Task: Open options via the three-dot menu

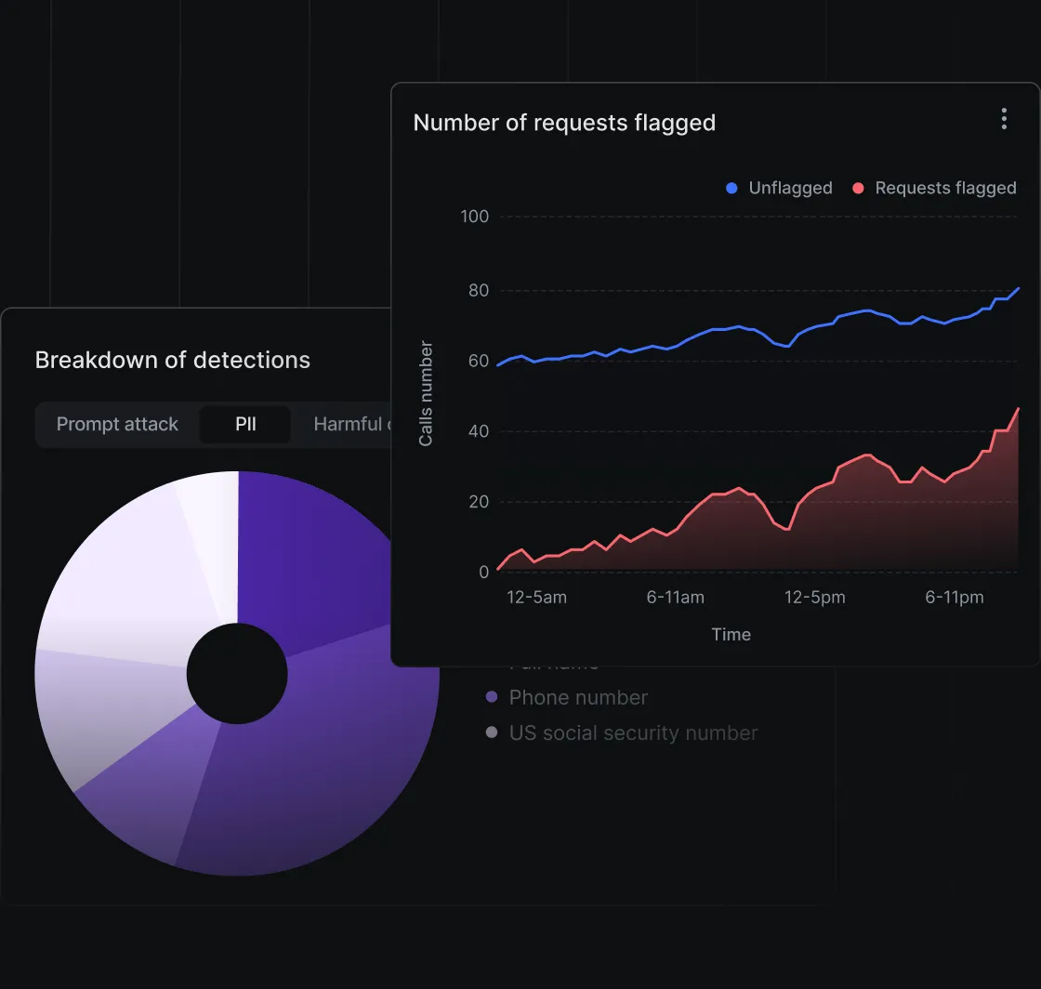Action: pyautogui.click(x=1004, y=119)
